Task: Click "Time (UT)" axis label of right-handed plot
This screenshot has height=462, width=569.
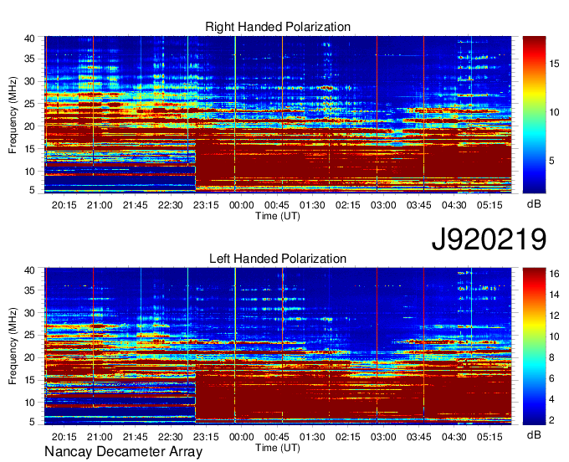Action: (278, 216)
